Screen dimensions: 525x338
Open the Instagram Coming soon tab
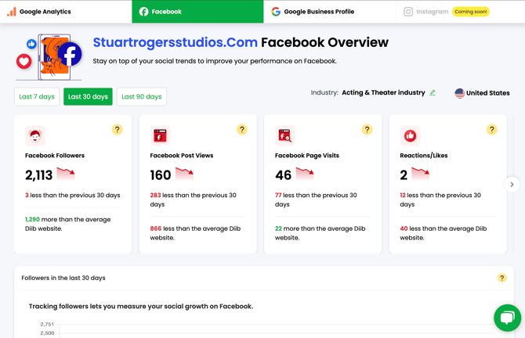pos(446,12)
